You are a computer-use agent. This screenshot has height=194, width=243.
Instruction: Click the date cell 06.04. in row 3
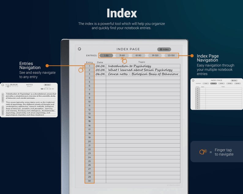(x=100, y=74)
